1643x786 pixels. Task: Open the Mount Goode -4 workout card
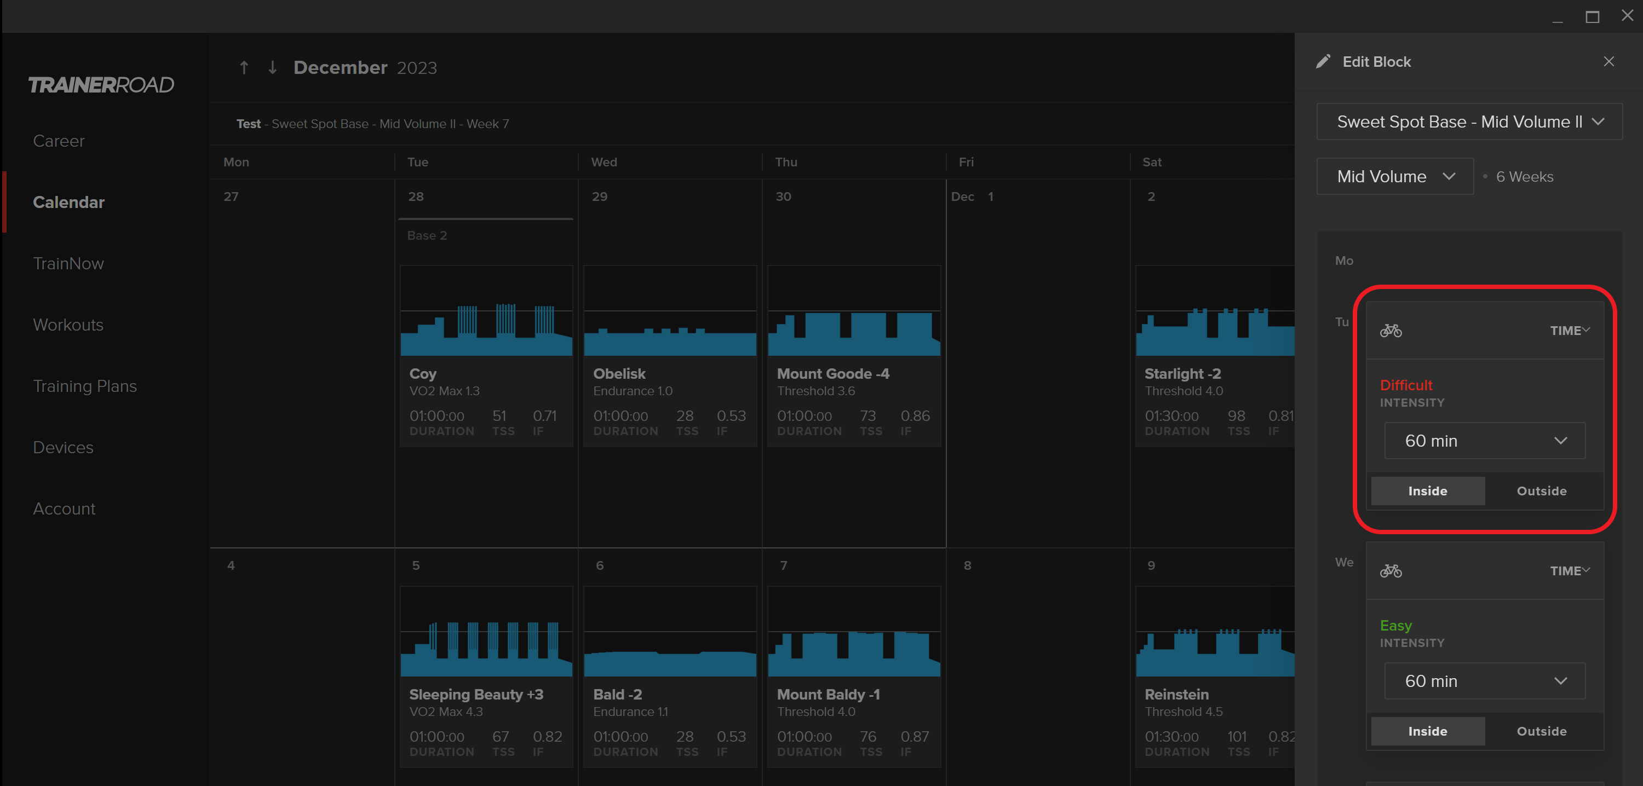[x=854, y=356]
